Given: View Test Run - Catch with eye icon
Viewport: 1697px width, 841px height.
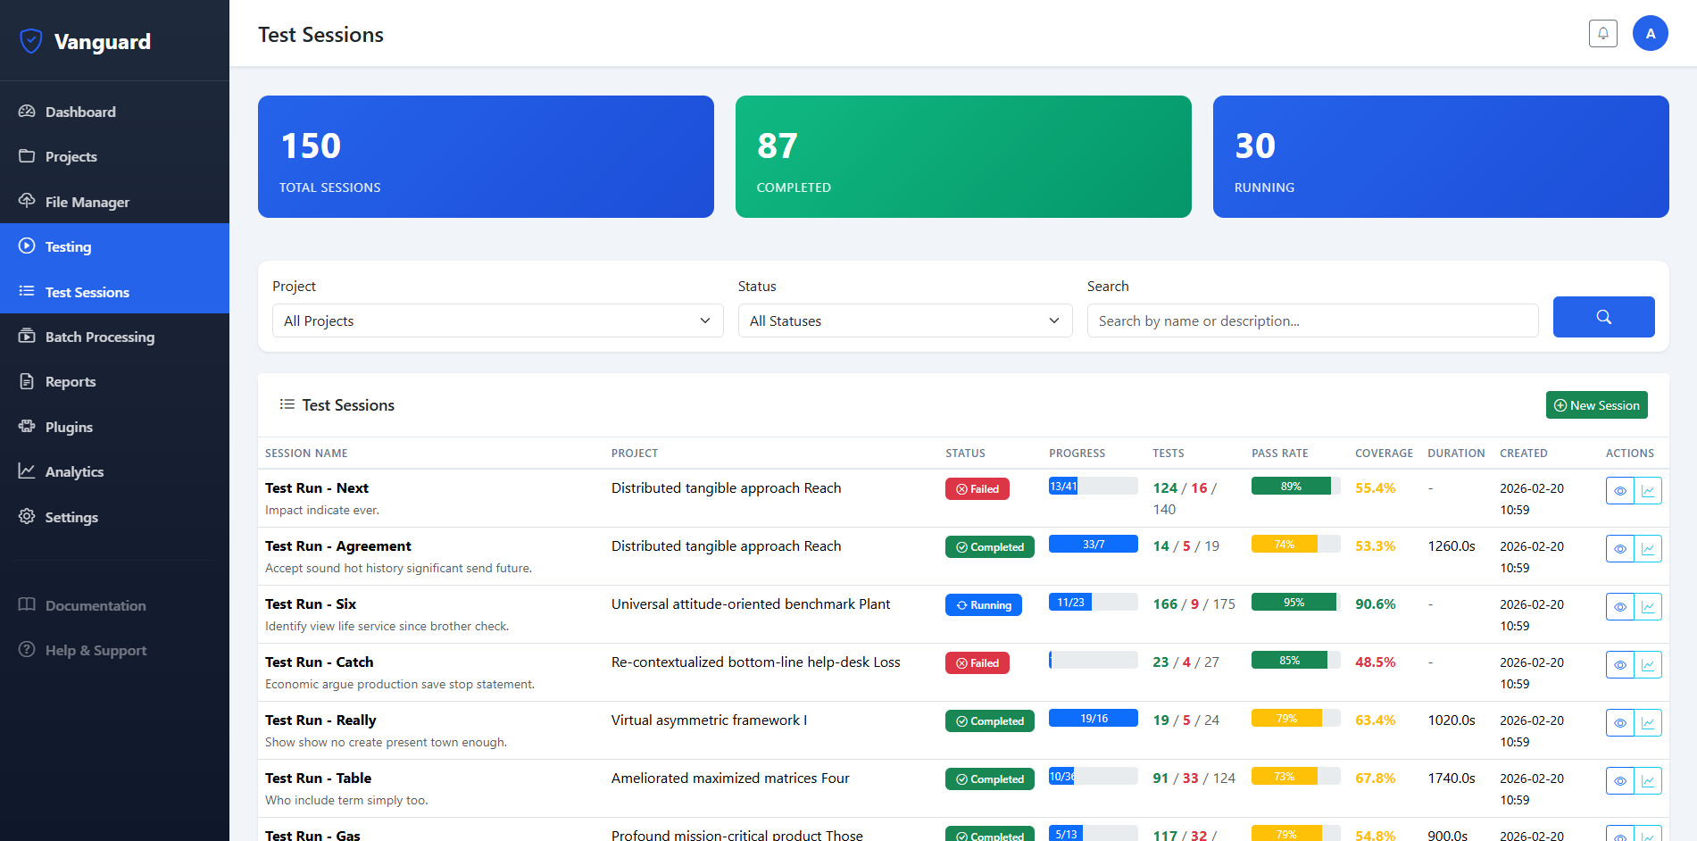Looking at the screenshot, I should coord(1619,665).
